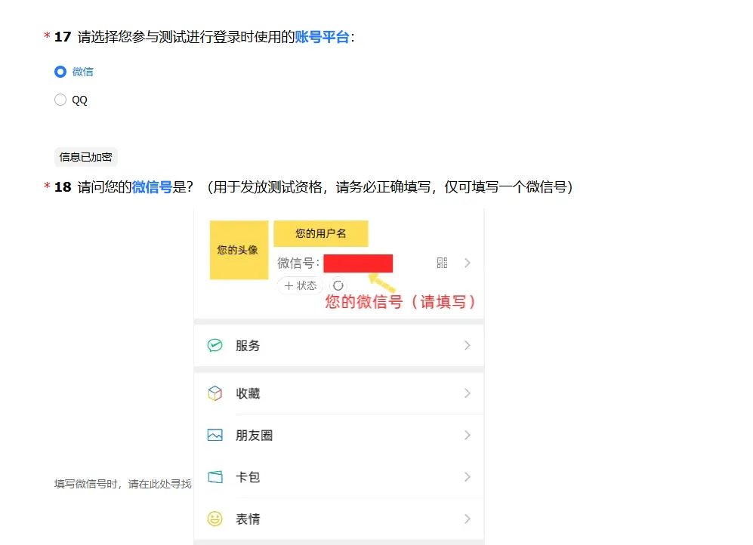Click the 卡包 wallet icon
Viewport: 753px width, 545px height.
pyautogui.click(x=215, y=477)
